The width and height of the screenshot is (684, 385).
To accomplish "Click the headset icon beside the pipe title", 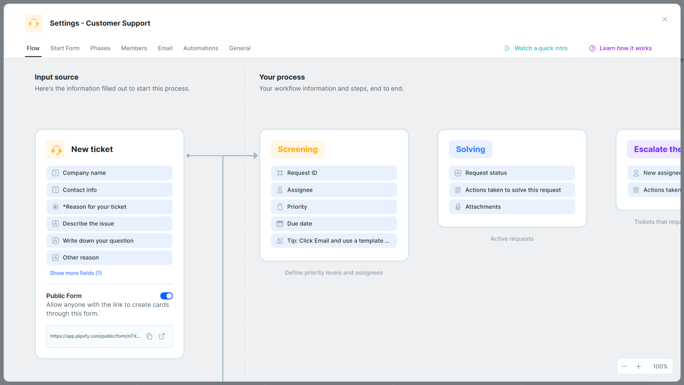I will (x=34, y=23).
